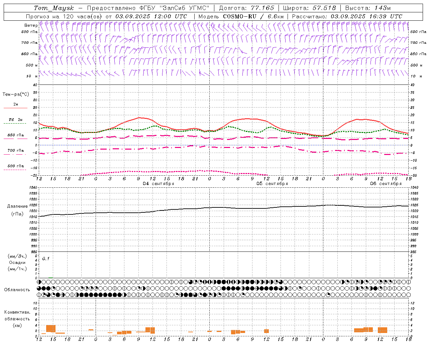This screenshot has width=428, height=342.
Task: Click the '04 сентября' date label
Action: click(158, 184)
